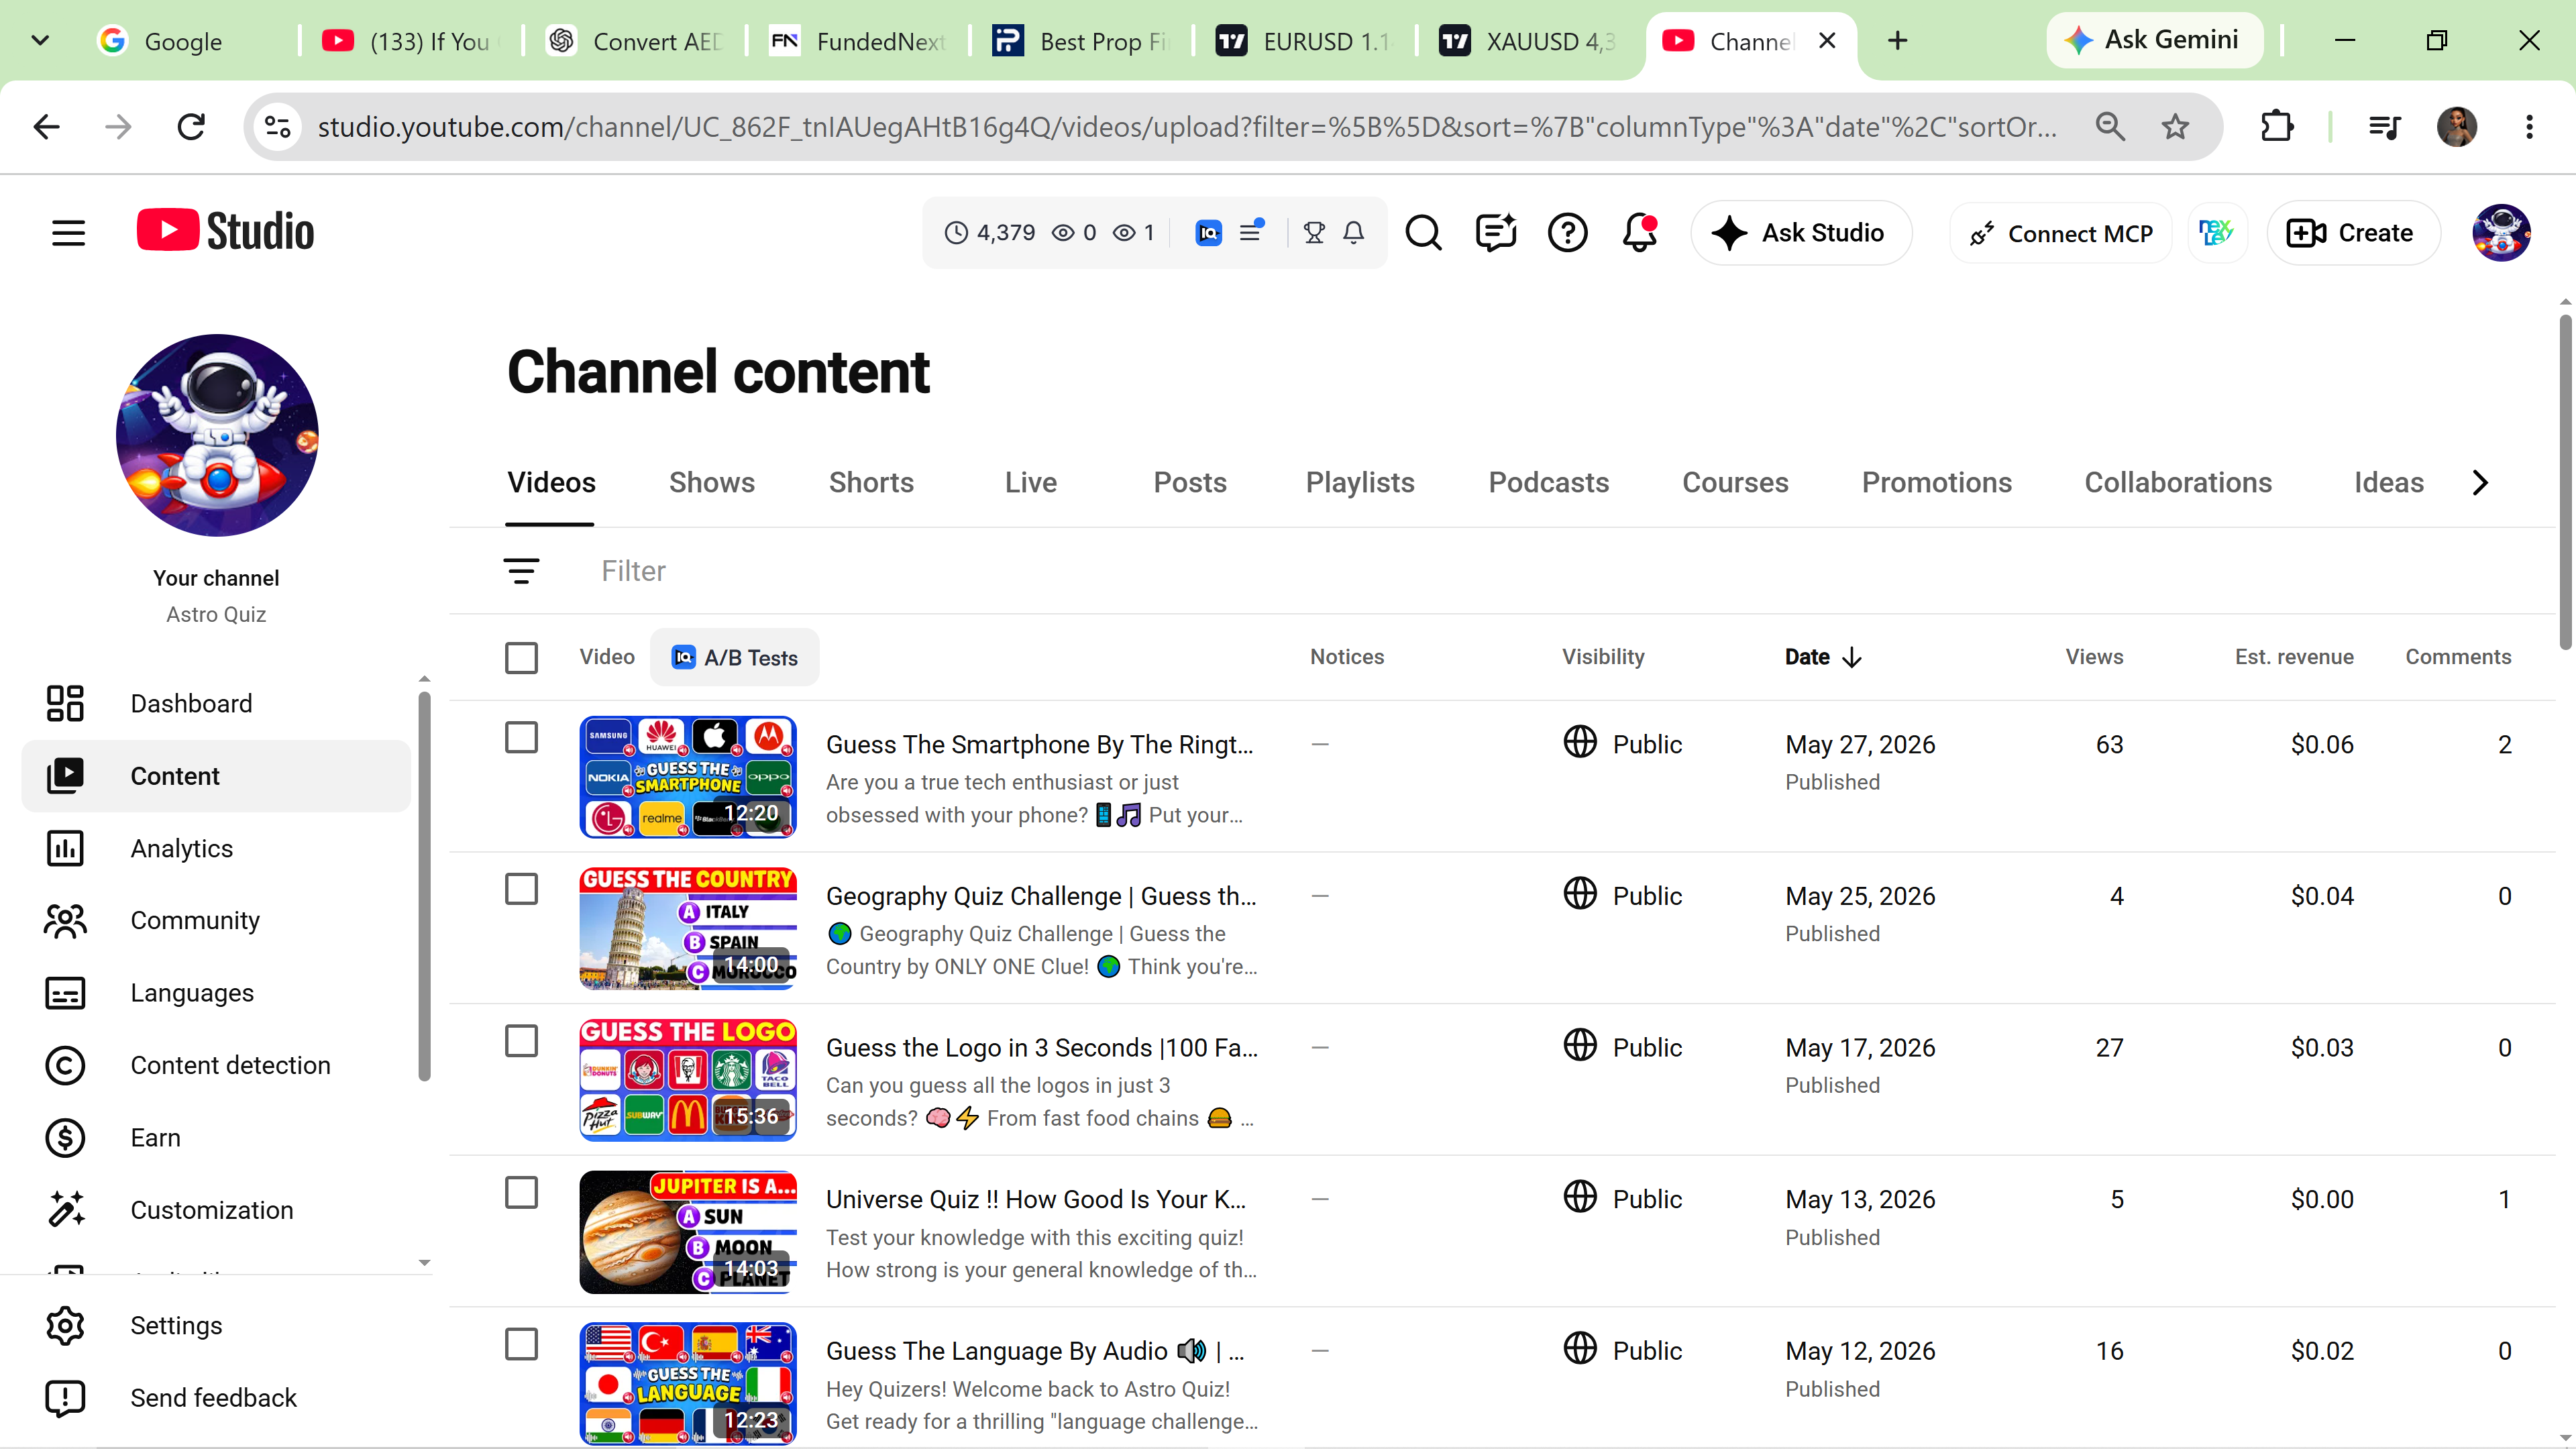Image resolution: width=2576 pixels, height=1449 pixels.
Task: Open the help question mark icon
Action: (x=1567, y=233)
